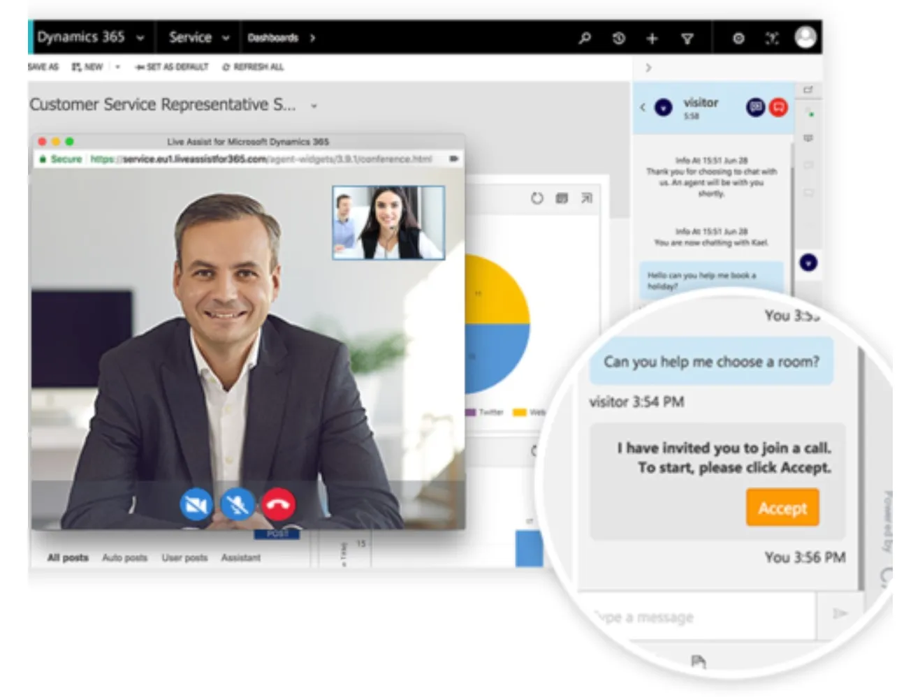Viewport: 897px width, 697px height.
Task: Select the All posts tab
Action: [68, 557]
